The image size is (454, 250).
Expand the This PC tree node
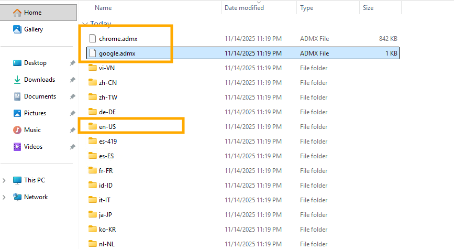5,180
